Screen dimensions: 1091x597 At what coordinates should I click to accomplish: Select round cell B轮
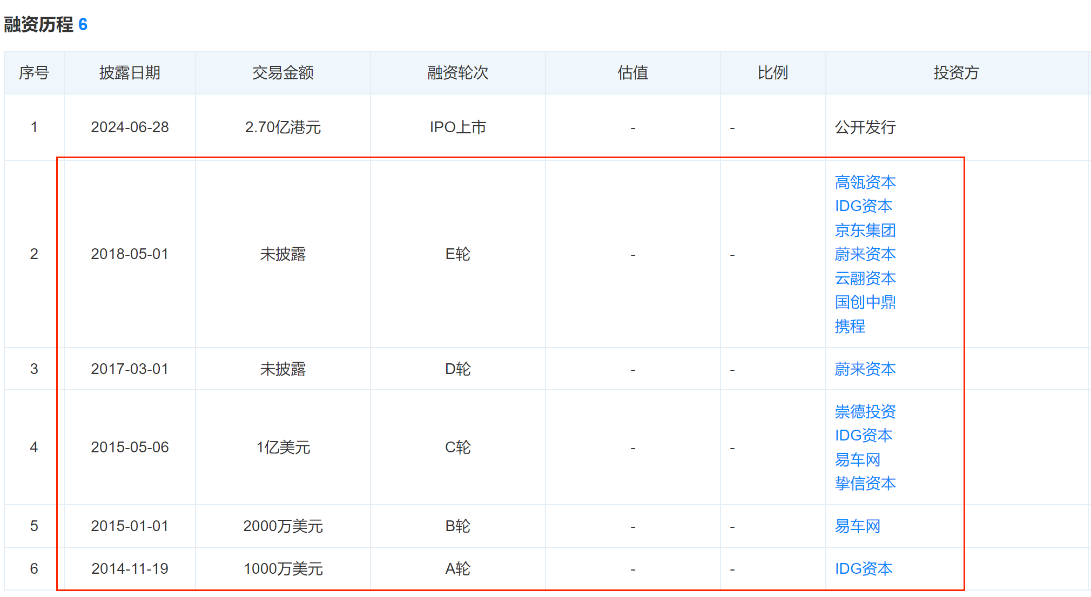pyautogui.click(x=458, y=526)
